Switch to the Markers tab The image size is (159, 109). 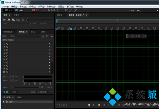pos(33,32)
